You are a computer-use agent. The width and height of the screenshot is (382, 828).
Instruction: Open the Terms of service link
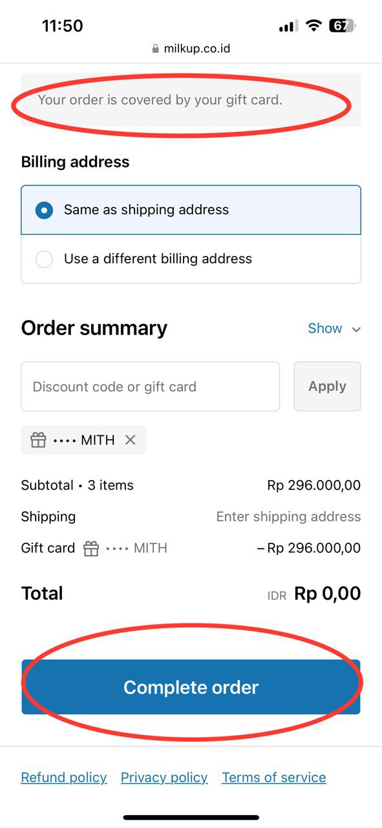pos(274,778)
